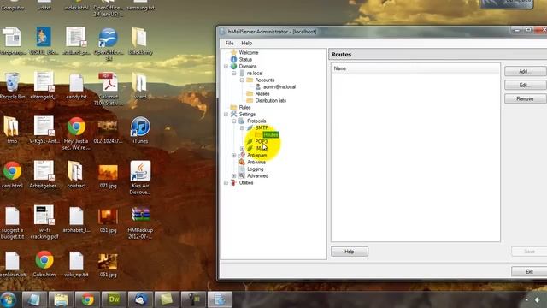Open the Anti-virus settings node

click(x=256, y=162)
